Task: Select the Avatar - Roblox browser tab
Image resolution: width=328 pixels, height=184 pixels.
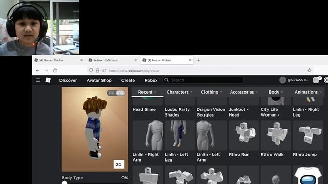Action: (x=167, y=60)
